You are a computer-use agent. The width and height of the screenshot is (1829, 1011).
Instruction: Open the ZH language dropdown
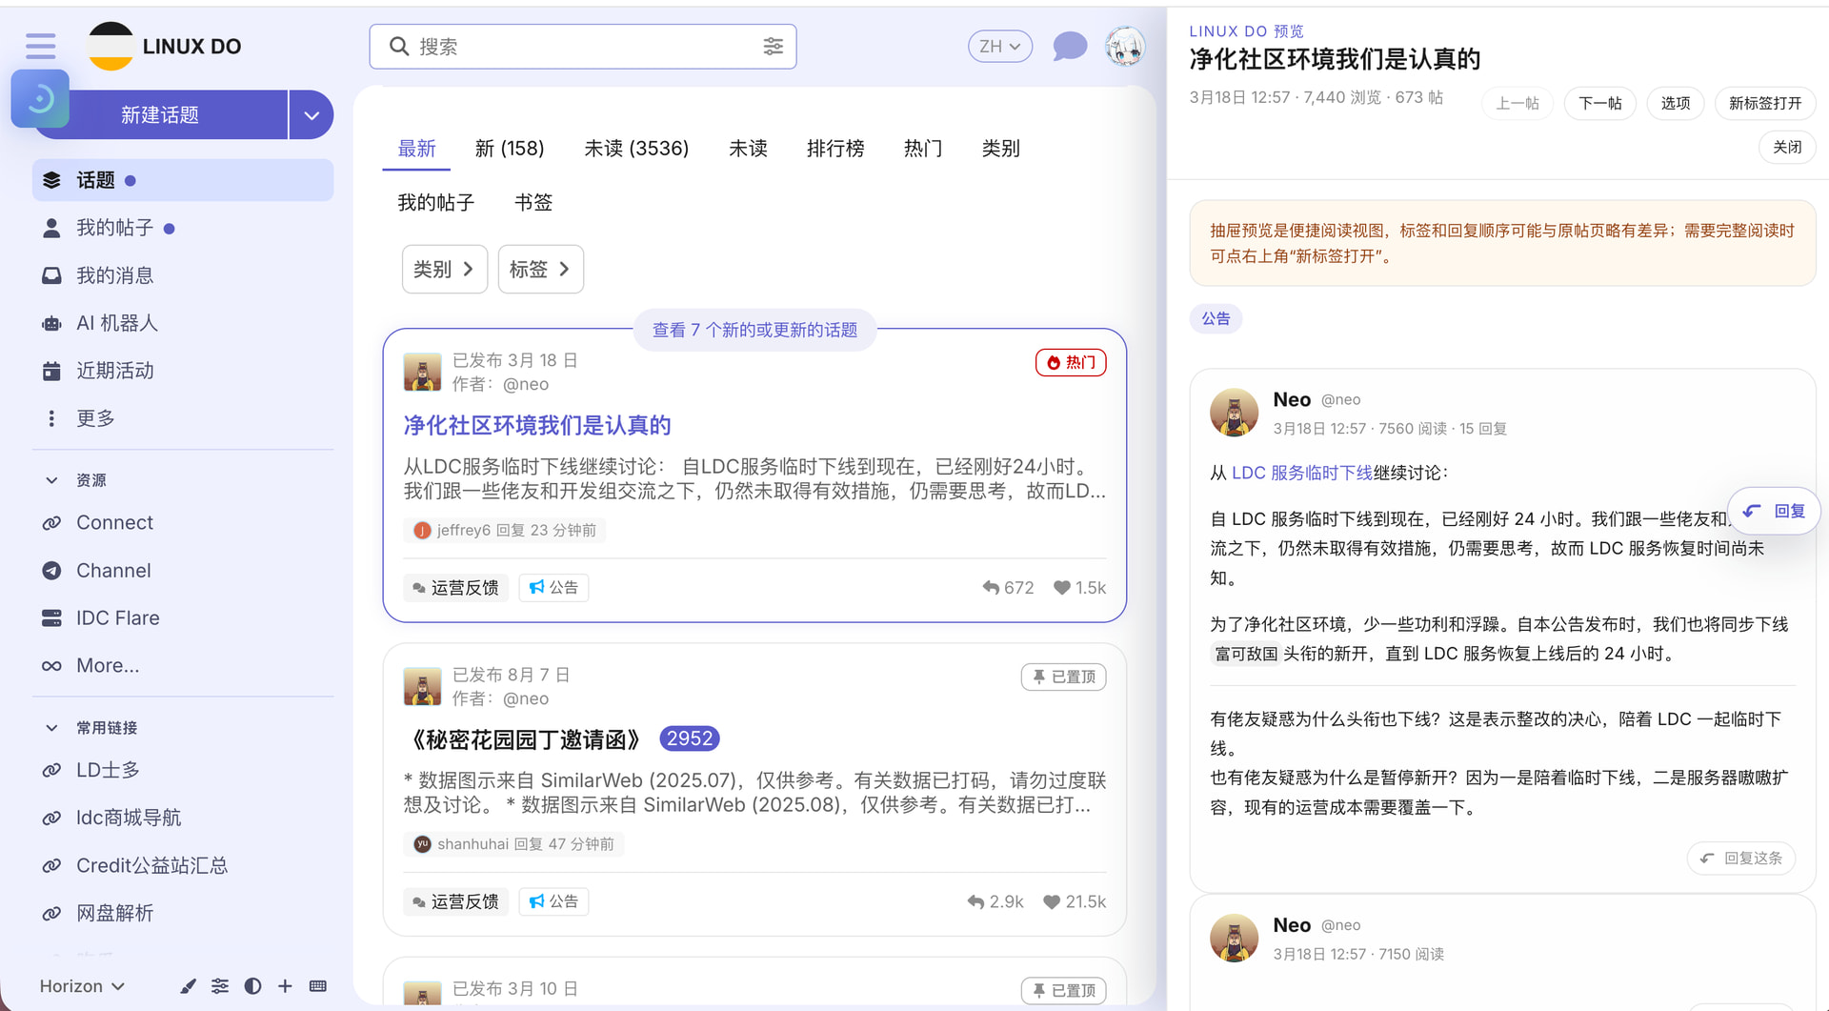pyautogui.click(x=999, y=46)
